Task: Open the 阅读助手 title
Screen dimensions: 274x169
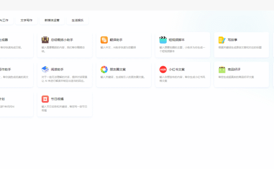Action: [57, 69]
